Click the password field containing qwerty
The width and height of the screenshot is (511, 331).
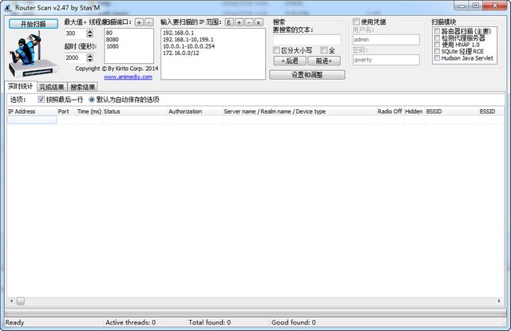[x=386, y=60]
